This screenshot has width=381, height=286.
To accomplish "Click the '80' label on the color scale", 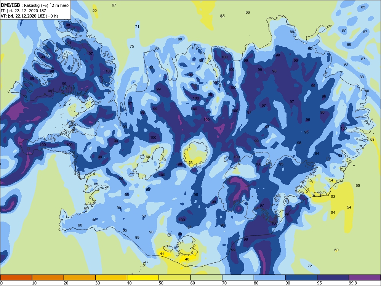I will point(256,283).
